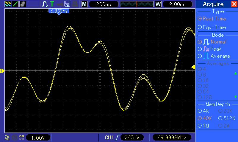
Task: Choose 128 averages option
Action: (205, 97)
